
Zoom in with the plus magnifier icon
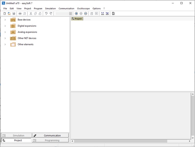[x=76, y=14]
